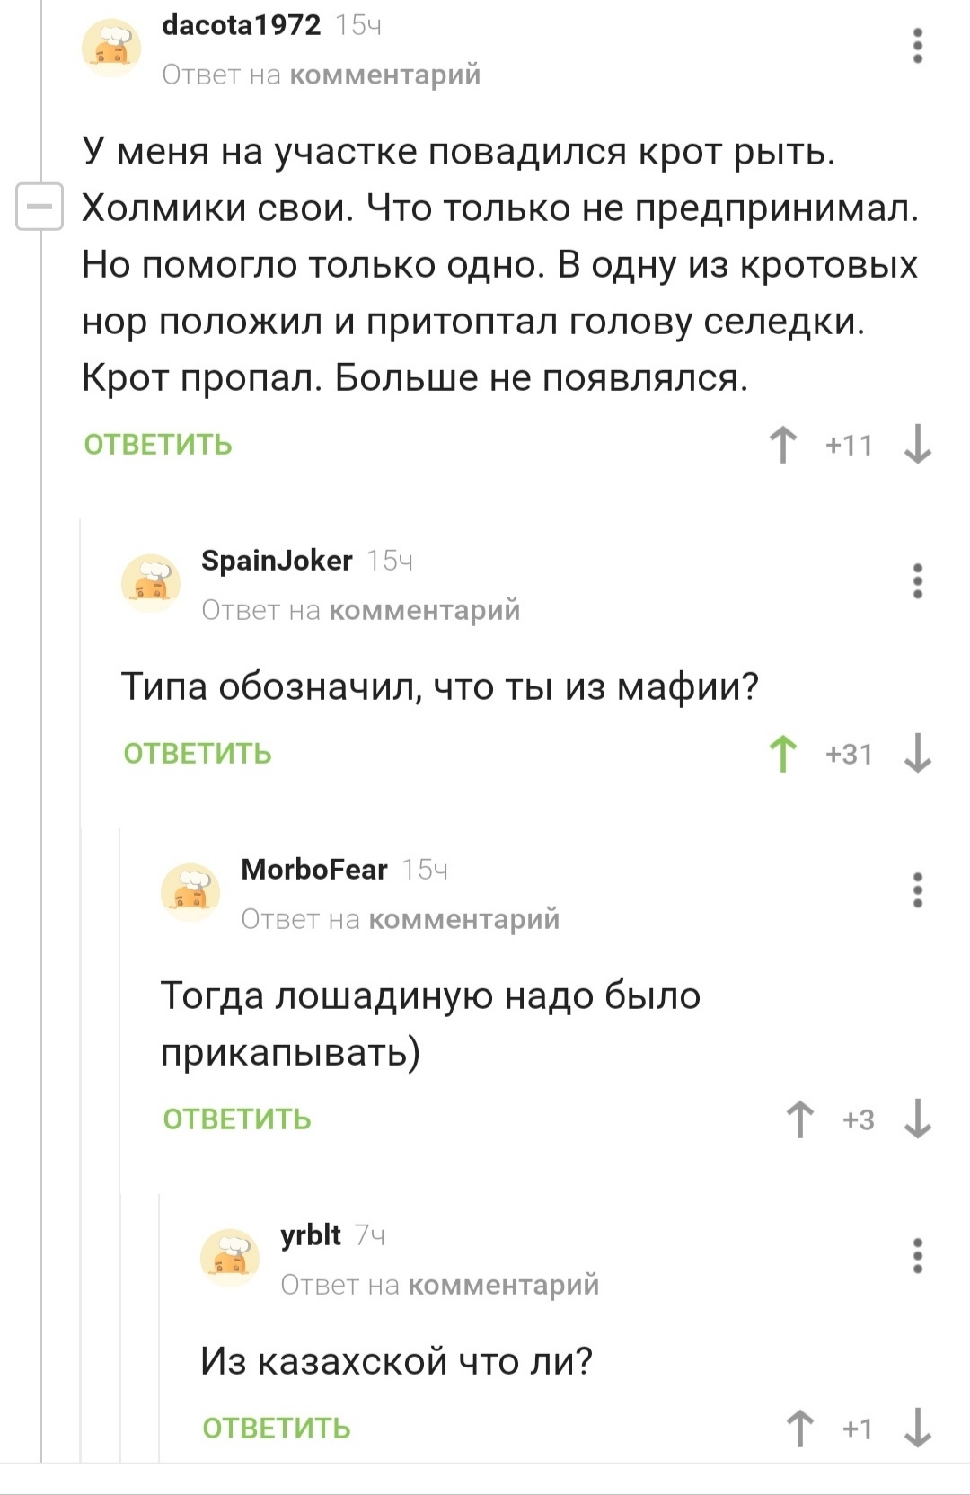Viewport: 970px width, 1495px height.
Task: Open options menu for dacota1972's comment
Action: pos(917,46)
